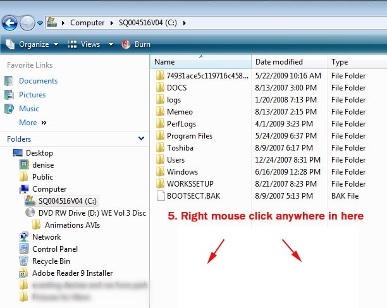Select the Recycle Bin icon in folder tree
The image size is (387, 308).
[x=23, y=261]
